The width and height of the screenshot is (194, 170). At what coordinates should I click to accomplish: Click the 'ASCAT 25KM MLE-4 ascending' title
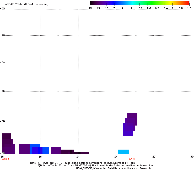coord(27,4)
